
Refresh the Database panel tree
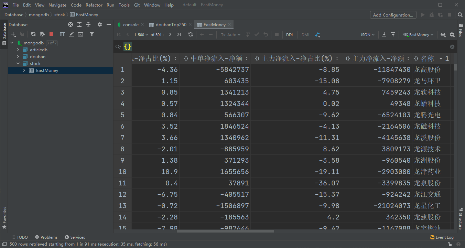click(x=33, y=34)
